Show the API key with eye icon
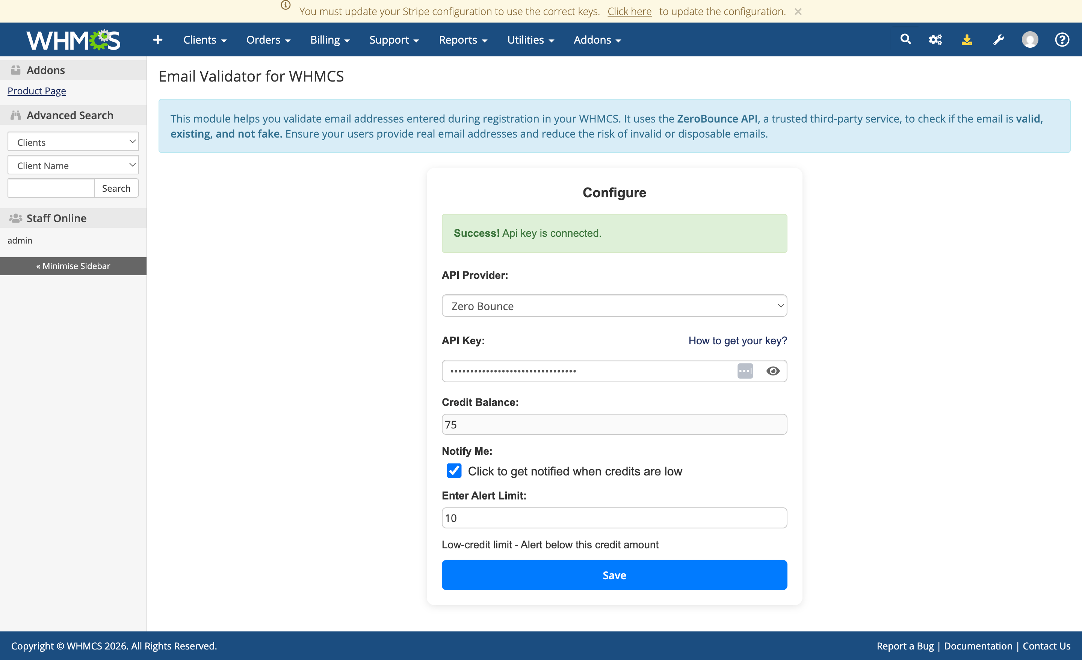 [x=772, y=371]
